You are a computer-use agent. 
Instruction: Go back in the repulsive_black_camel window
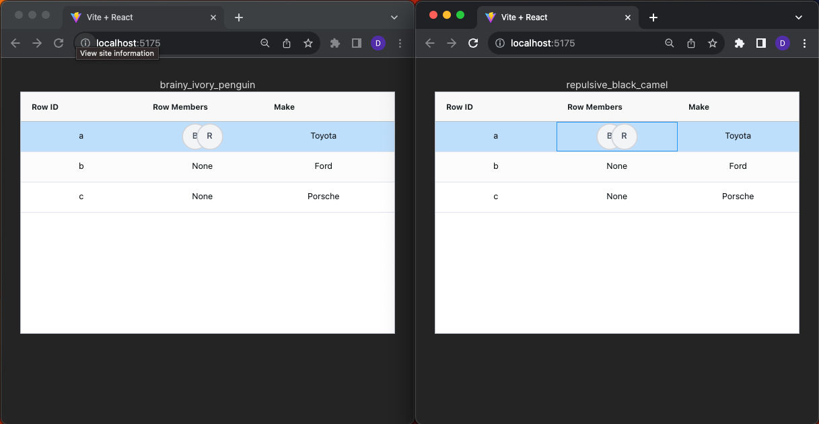pyautogui.click(x=430, y=43)
